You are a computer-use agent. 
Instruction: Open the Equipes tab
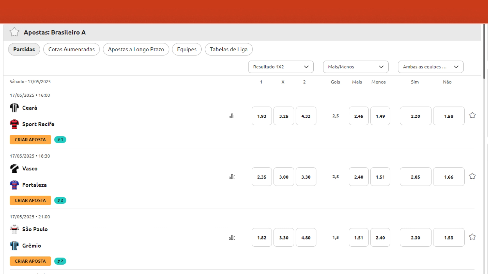[x=187, y=49]
